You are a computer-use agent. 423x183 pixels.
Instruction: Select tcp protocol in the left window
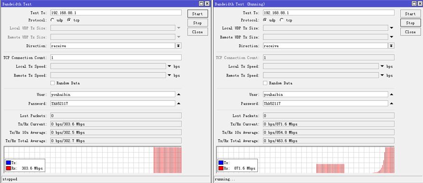point(69,20)
